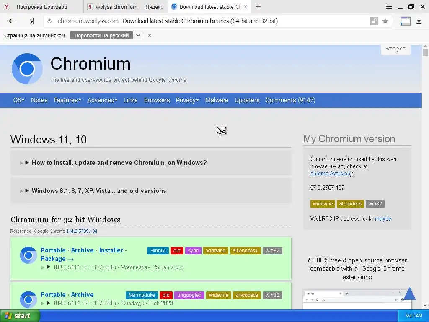Open Browsers in the navigation bar
Viewport: 429px width, 322px height.
point(157,100)
